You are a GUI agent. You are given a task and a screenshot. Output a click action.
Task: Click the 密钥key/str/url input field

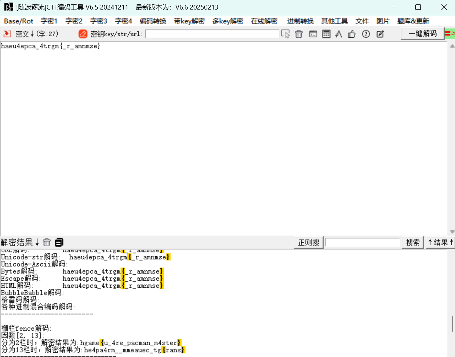pyautogui.click(x=212, y=34)
